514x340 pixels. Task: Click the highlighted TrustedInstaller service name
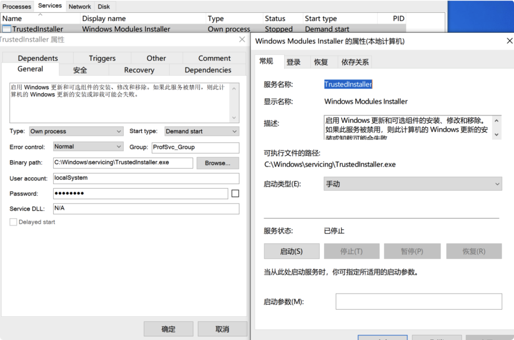(348, 84)
